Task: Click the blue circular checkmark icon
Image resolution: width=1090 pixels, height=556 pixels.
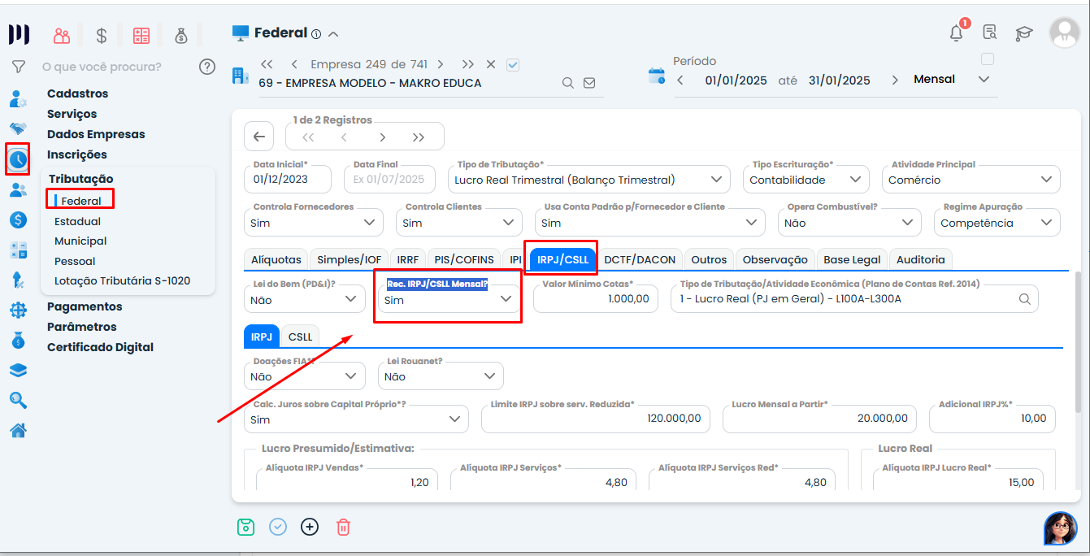Action: pyautogui.click(x=278, y=527)
